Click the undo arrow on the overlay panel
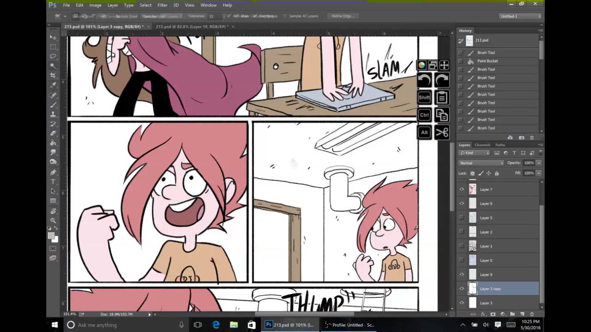This screenshot has height=332, width=591. [x=424, y=80]
